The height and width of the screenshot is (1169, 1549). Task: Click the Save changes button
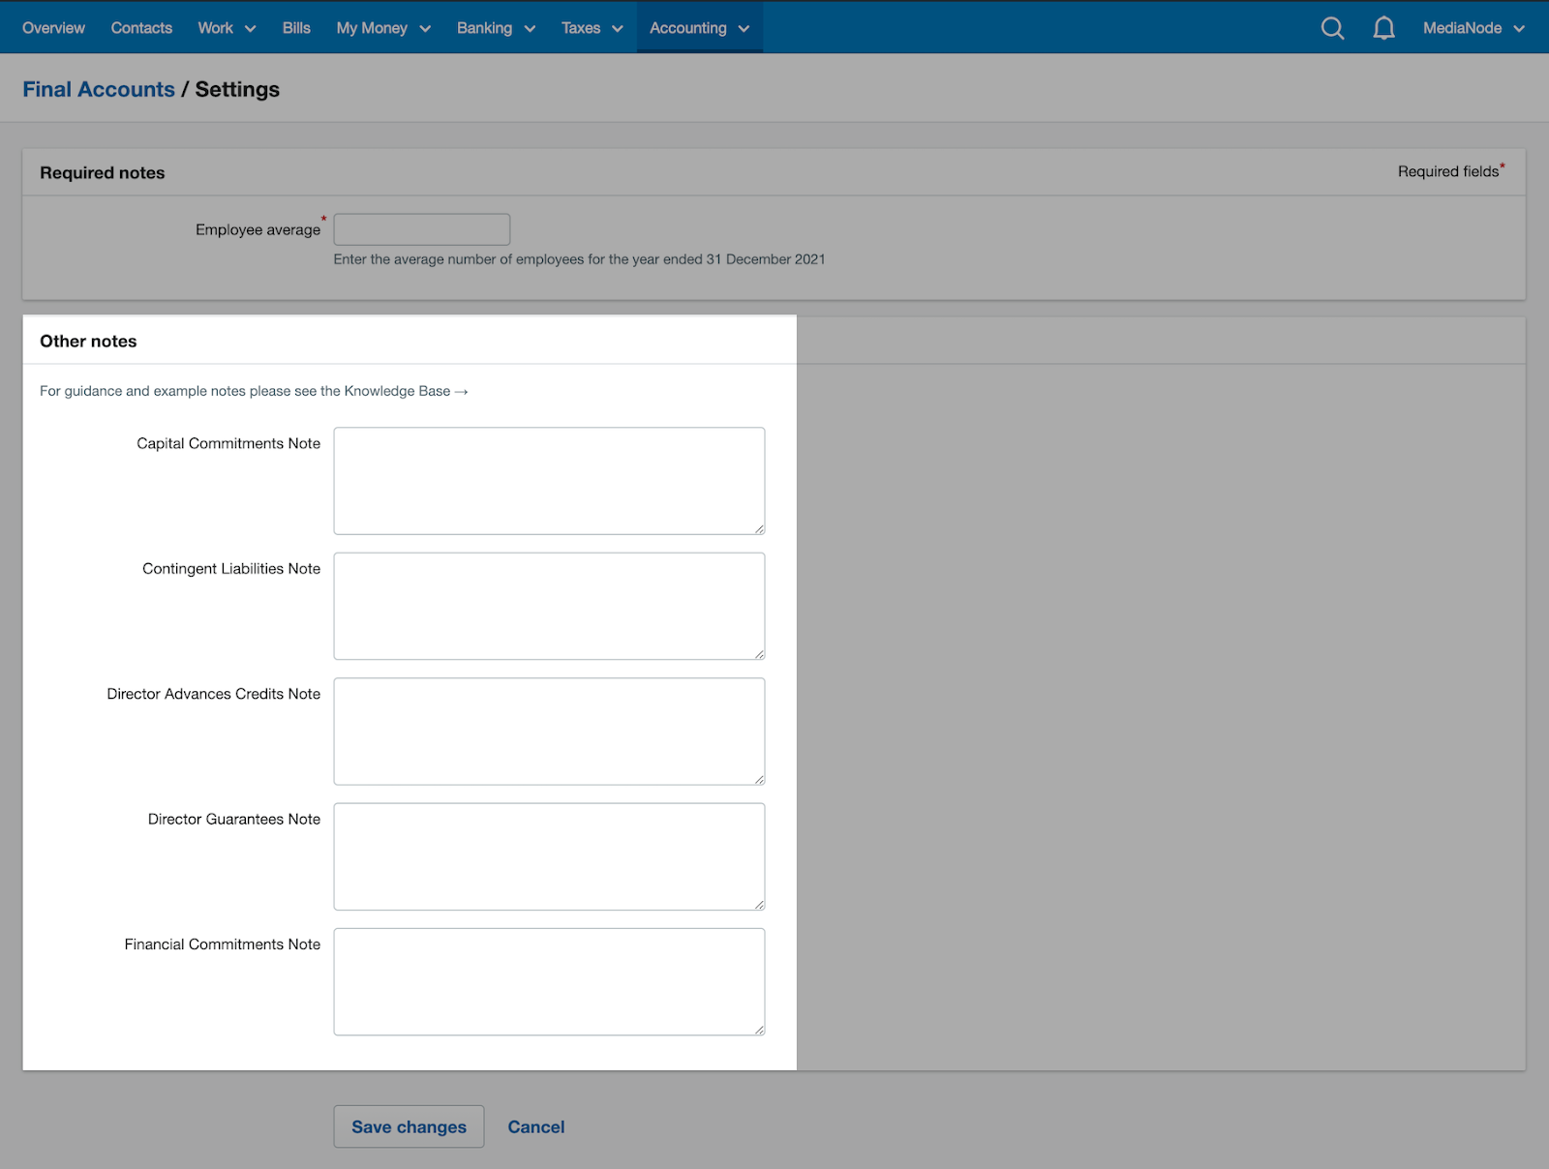[409, 1126]
